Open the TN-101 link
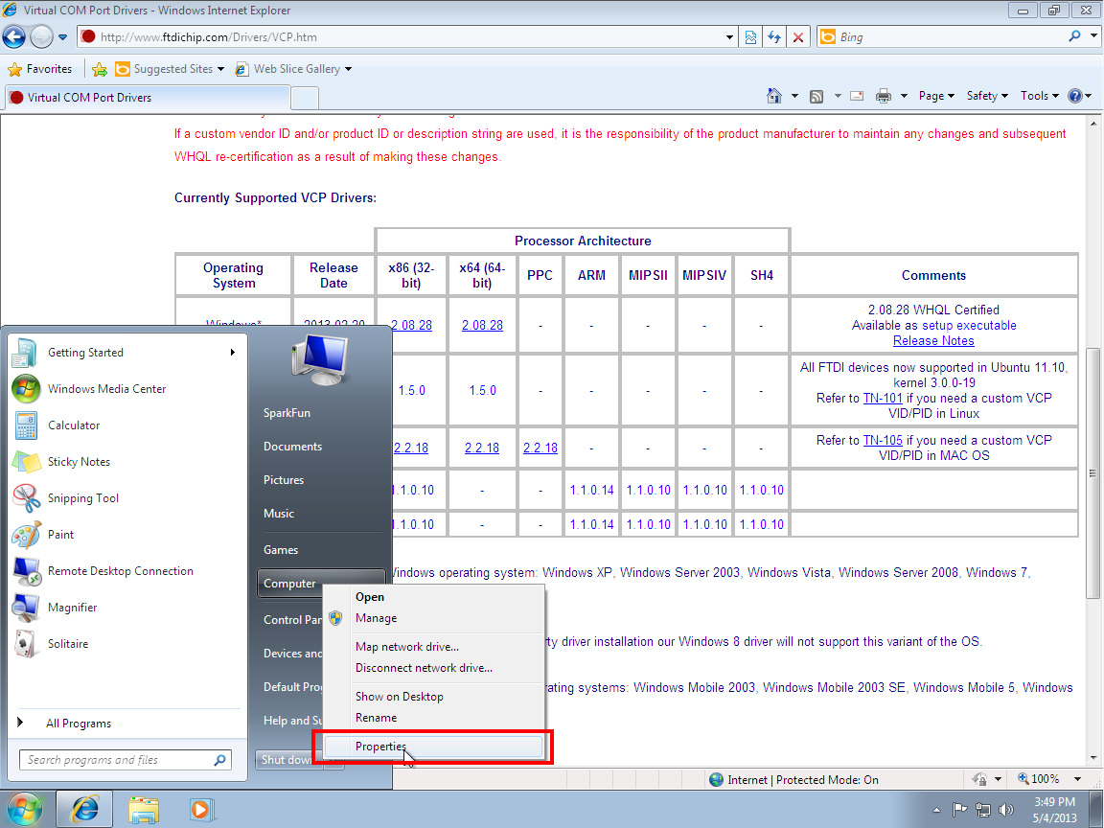 point(883,398)
